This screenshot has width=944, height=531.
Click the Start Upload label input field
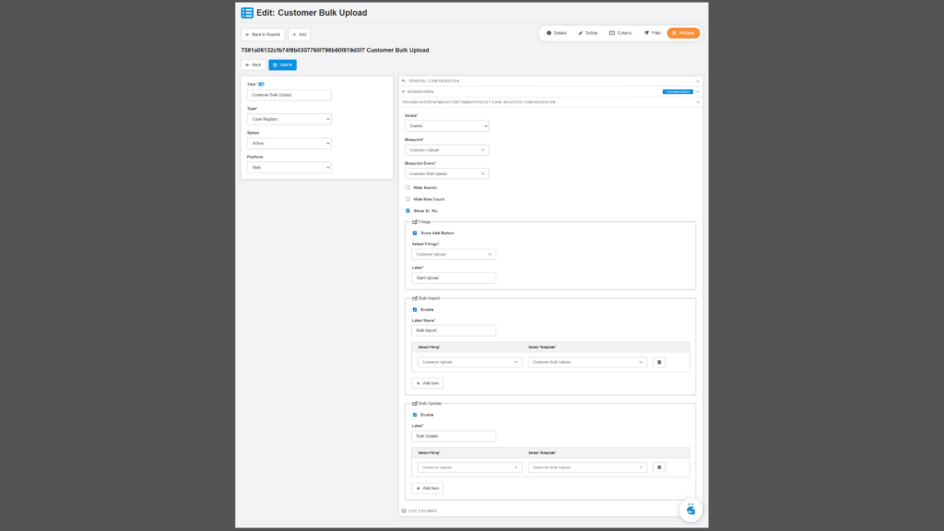point(454,277)
